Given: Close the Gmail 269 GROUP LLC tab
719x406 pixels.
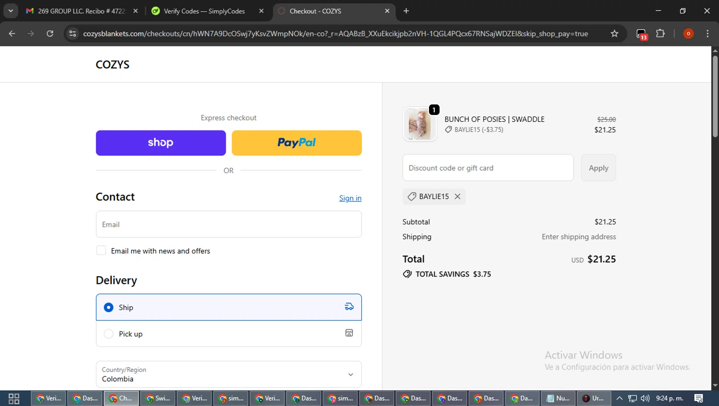Looking at the screenshot, I should coord(136,11).
